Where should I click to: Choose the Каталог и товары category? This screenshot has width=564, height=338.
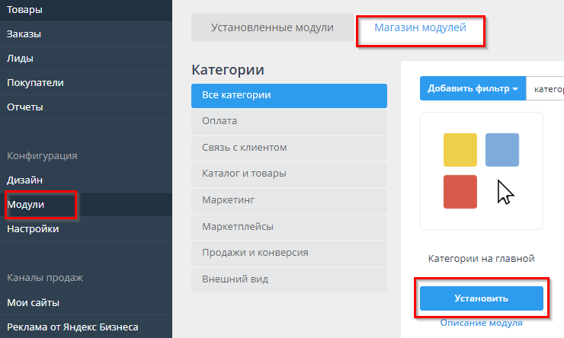pos(289,174)
